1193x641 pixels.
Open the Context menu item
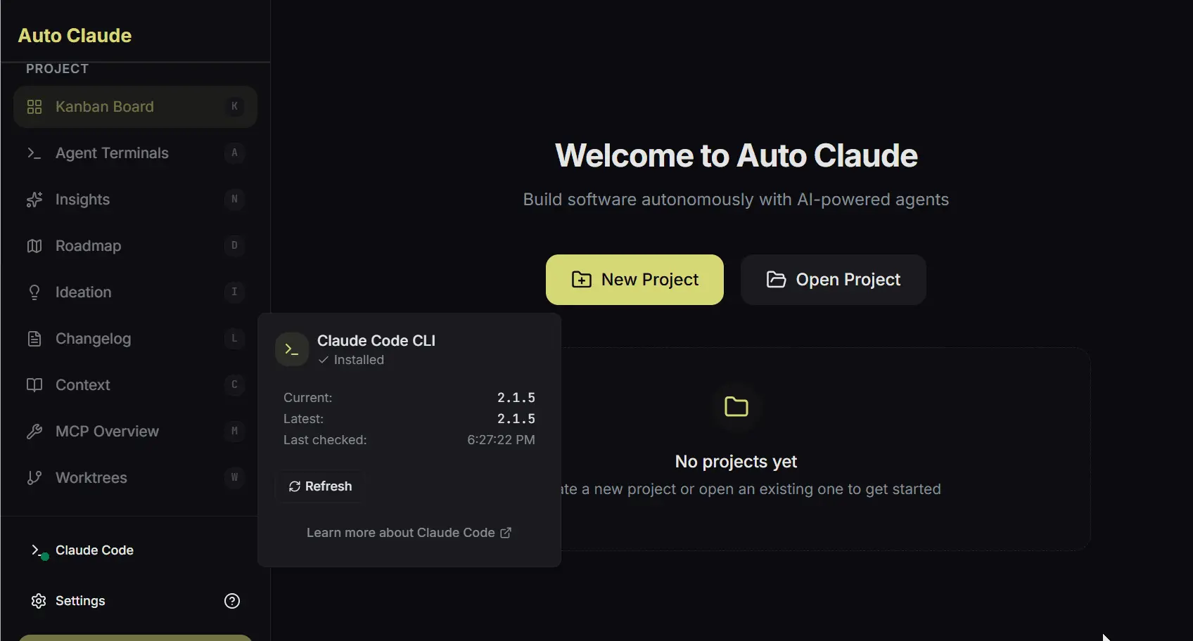(83, 385)
